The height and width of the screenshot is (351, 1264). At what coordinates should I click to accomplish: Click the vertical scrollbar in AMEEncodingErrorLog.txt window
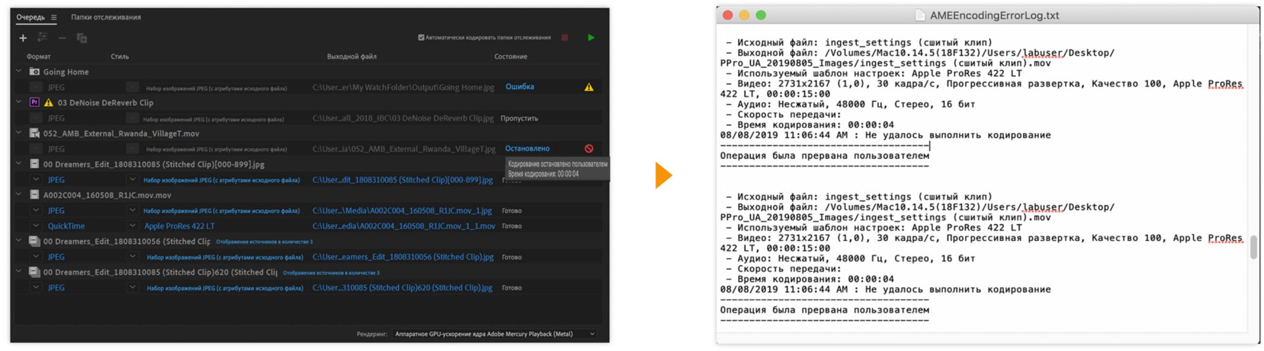1253,248
